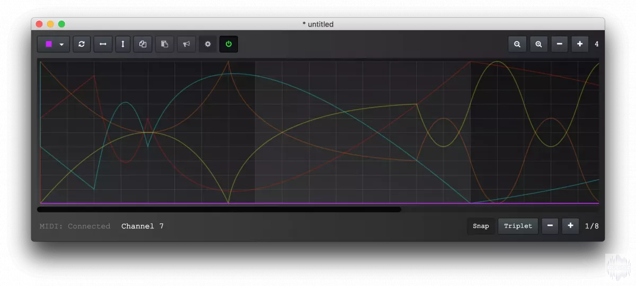636x286 pixels.
Task: Click the megaphone icon in the toolbar
Action: 187,44
